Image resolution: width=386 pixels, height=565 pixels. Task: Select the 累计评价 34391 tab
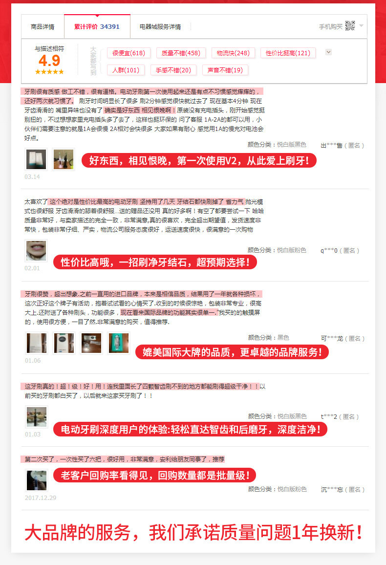[97, 27]
